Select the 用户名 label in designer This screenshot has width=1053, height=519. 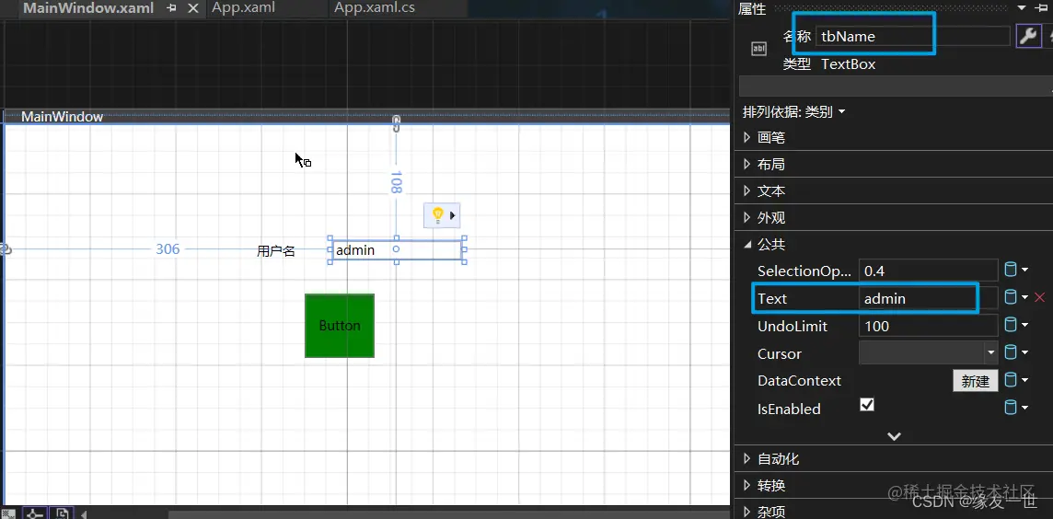coord(276,251)
